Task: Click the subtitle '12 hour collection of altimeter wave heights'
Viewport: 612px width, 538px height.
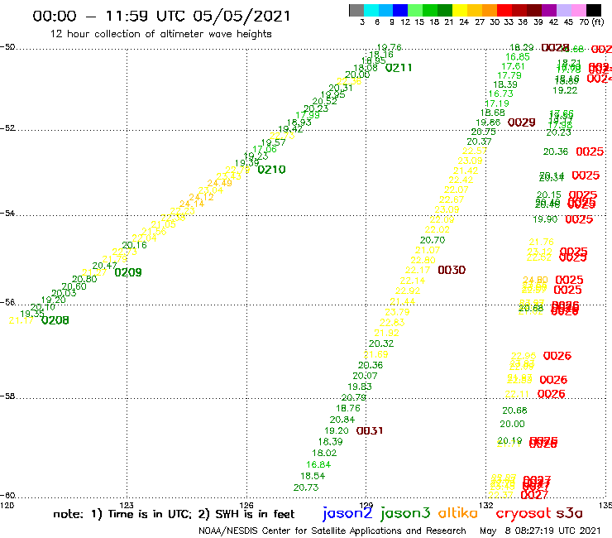Action: pos(160,34)
